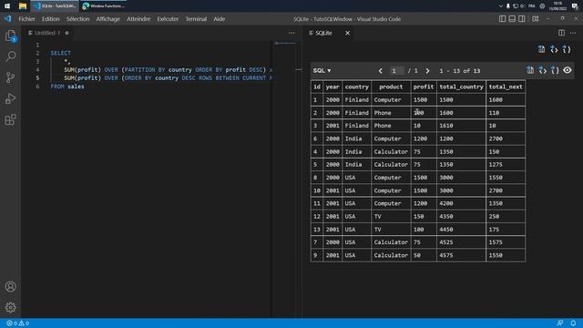
Task: Click the feedback icon in the status bar
Action: (x=560, y=323)
